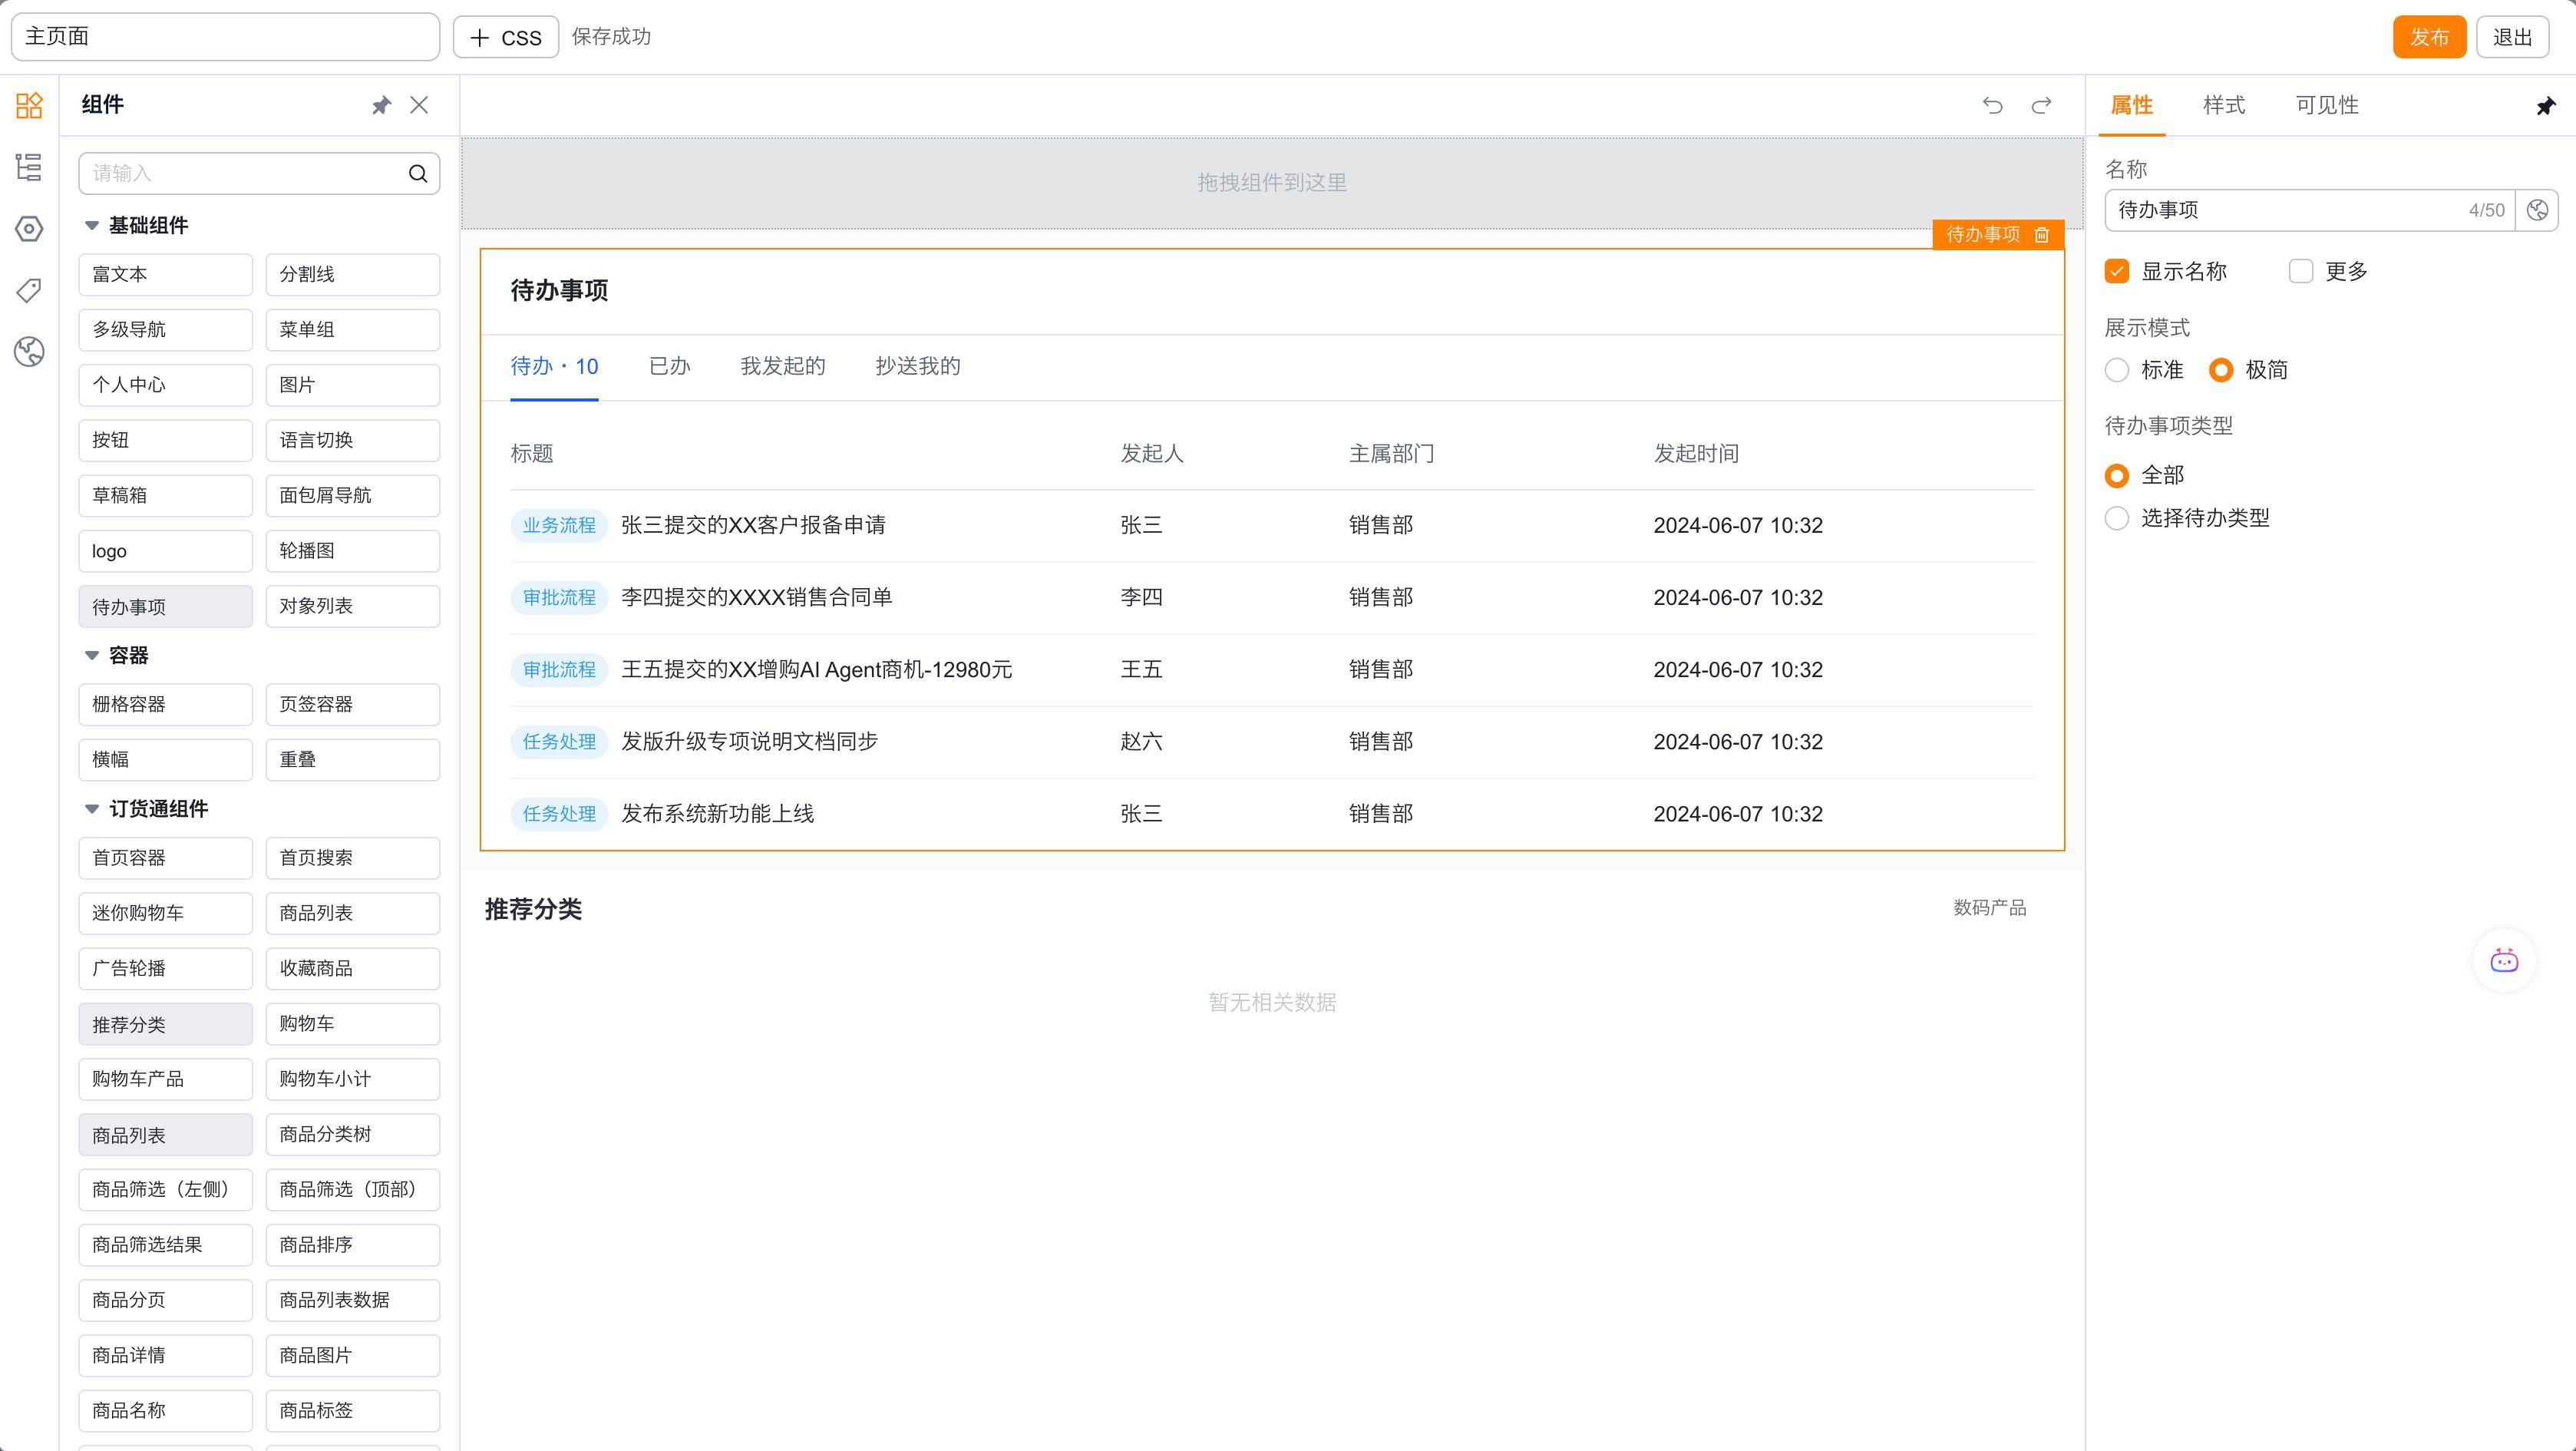Enable the 更多 checkbox

[x=2301, y=271]
